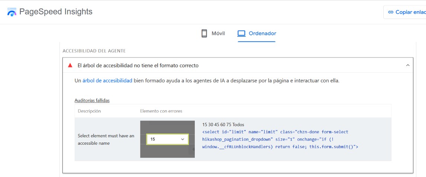Select the Ordenador tab
This screenshot has width=426, height=177.
257,34
